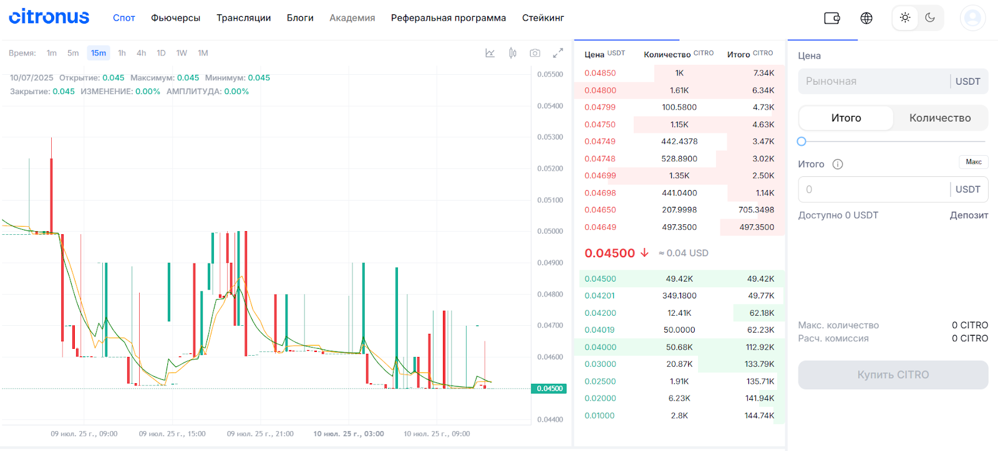Image resolution: width=998 pixels, height=451 pixels.
Task: Open the user profile avatar
Action: click(972, 18)
